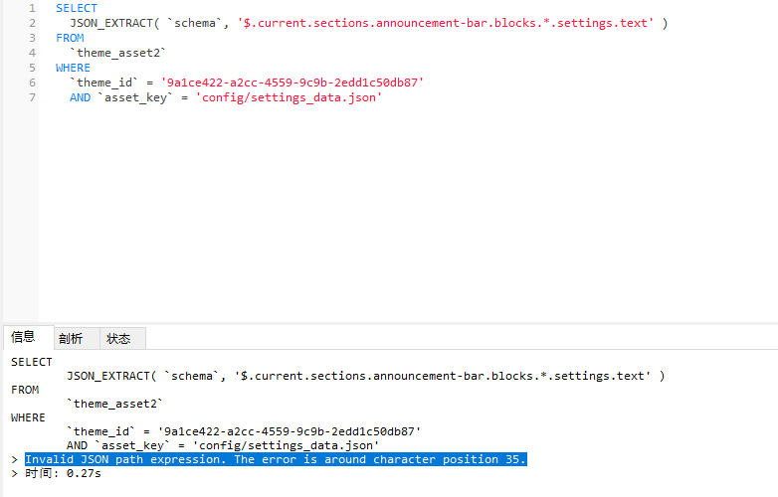Image resolution: width=778 pixels, height=497 pixels.
Task: Click the FROM keyword on editor line 3
Action: tap(70, 38)
